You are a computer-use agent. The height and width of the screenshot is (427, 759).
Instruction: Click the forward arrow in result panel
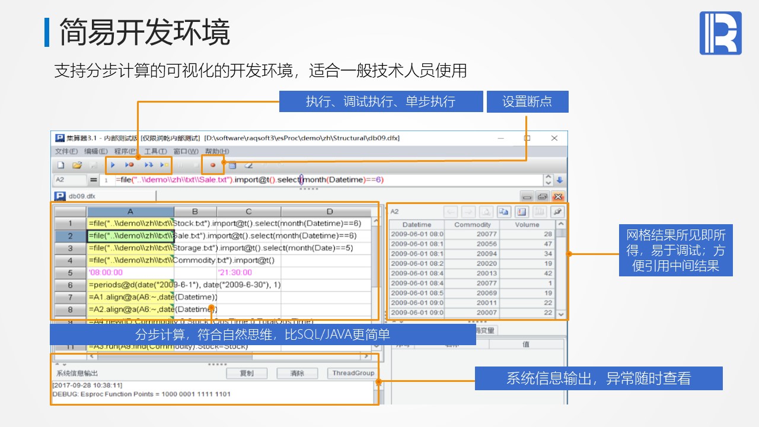pos(468,212)
